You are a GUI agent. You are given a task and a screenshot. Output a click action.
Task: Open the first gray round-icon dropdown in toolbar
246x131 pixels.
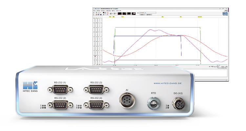[x=111, y=14]
